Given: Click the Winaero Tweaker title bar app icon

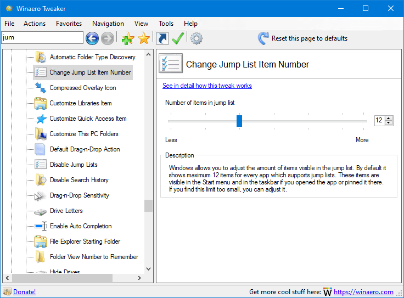Looking at the screenshot, I should pyautogui.click(x=9, y=8).
